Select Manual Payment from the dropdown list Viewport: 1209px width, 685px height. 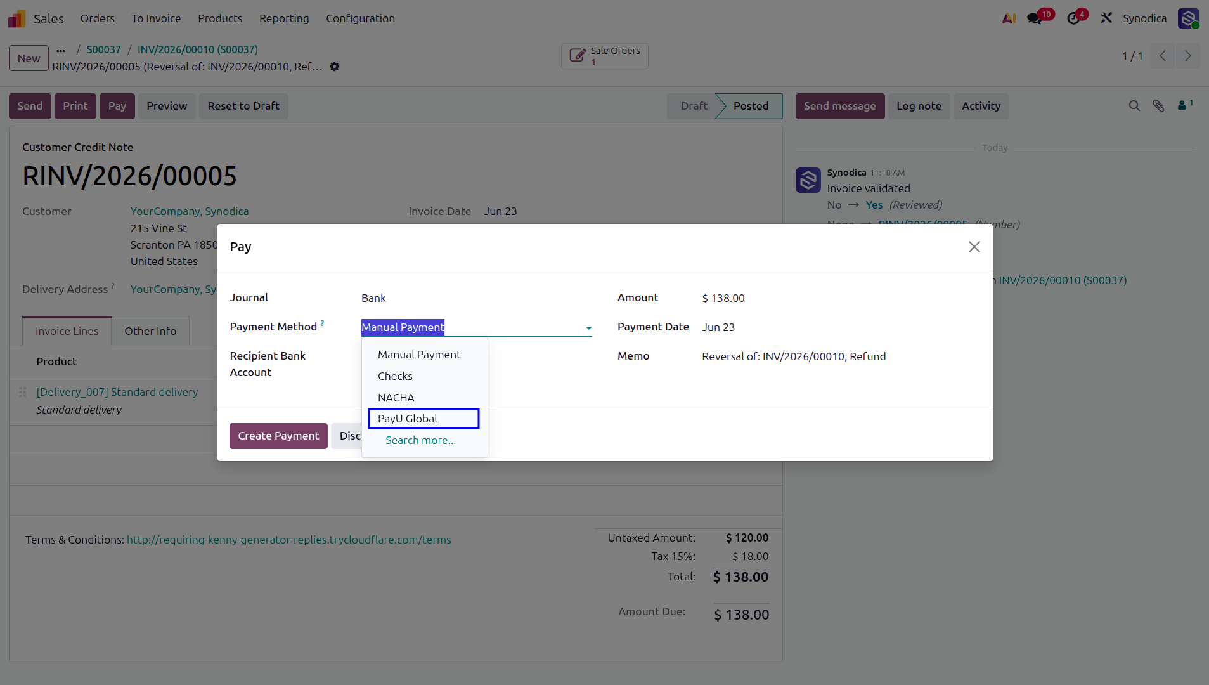419,355
